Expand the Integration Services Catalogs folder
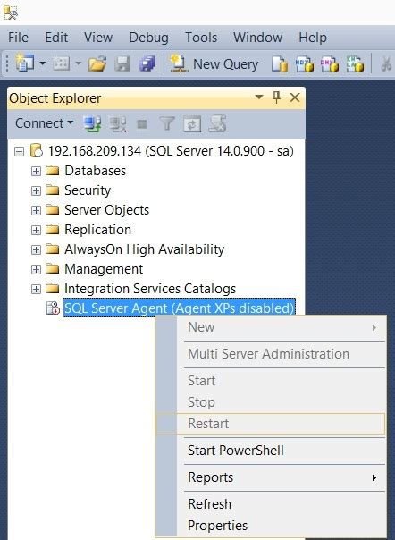Image resolution: width=395 pixels, height=540 pixels. pyautogui.click(x=36, y=289)
